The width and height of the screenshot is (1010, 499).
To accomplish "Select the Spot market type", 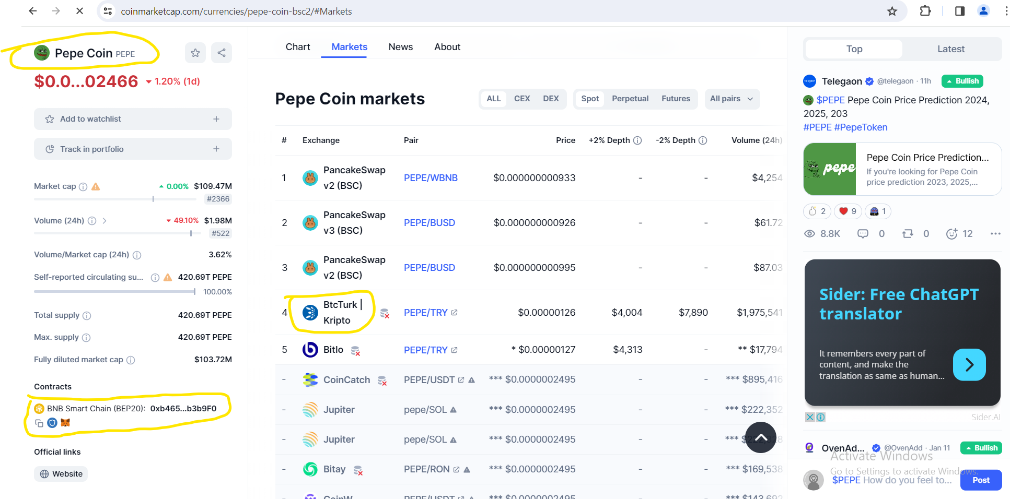I will 590,99.
